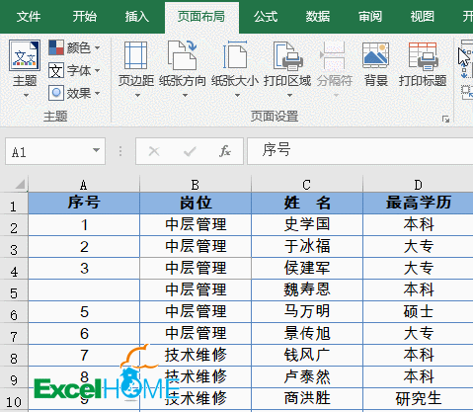Image resolution: width=473 pixels, height=412 pixels.
Task: Select the column C header
Action: point(307,185)
